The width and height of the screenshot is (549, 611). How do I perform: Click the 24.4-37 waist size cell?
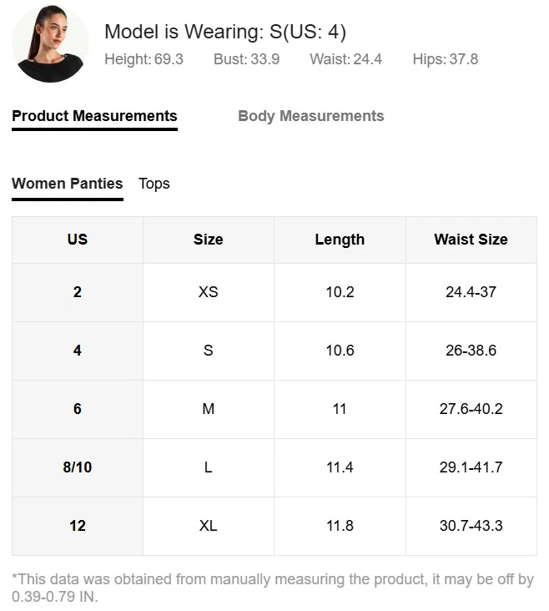(471, 292)
